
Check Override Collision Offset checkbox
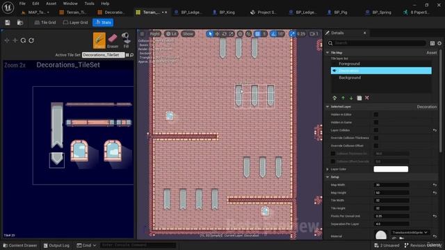coord(375,146)
